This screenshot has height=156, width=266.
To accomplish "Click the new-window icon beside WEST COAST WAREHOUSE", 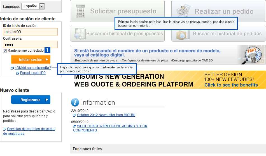I will pos(75,126).
